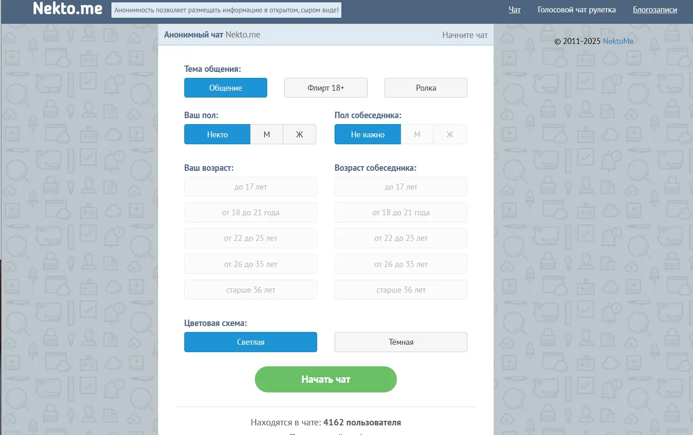Select your age от 26 до 35 лет

251,264
